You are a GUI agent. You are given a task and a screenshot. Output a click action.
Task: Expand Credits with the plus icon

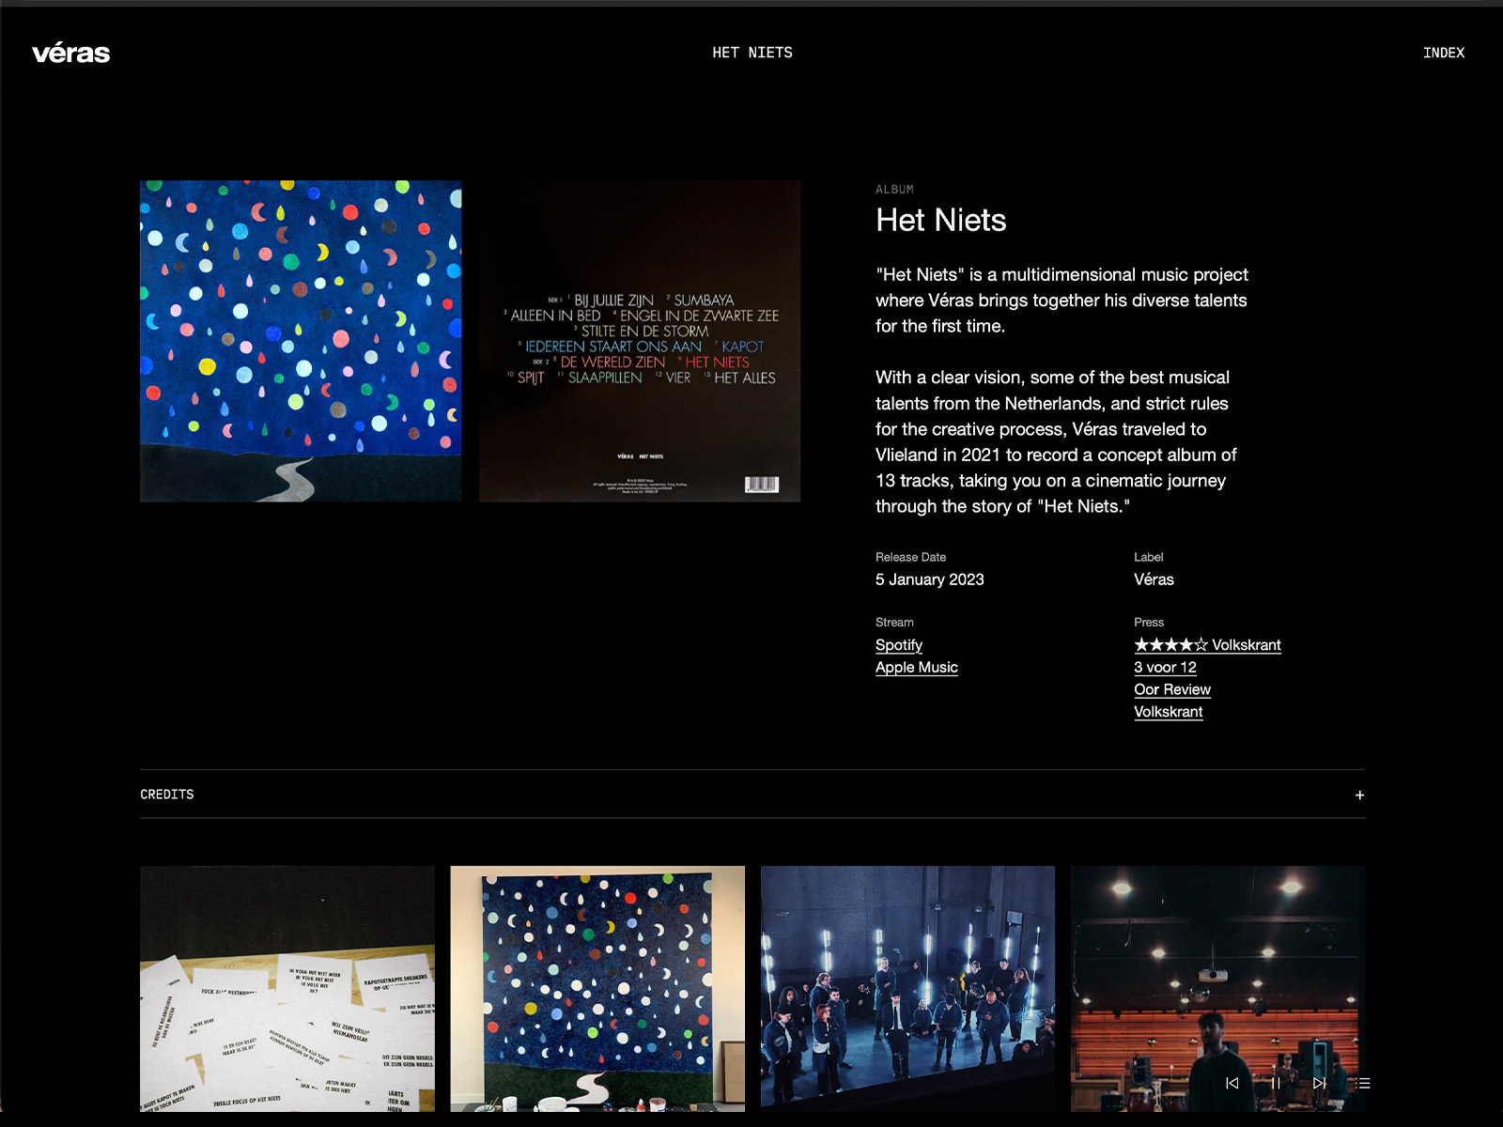[x=1359, y=795]
